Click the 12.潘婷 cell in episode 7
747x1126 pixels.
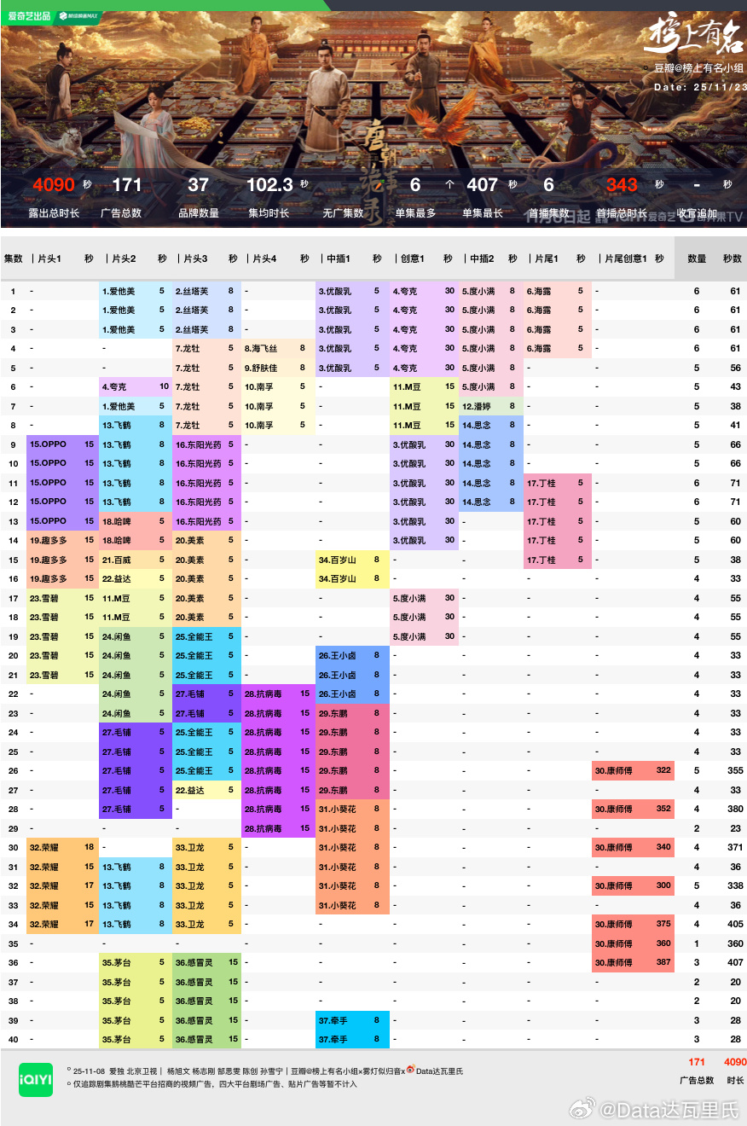point(490,406)
